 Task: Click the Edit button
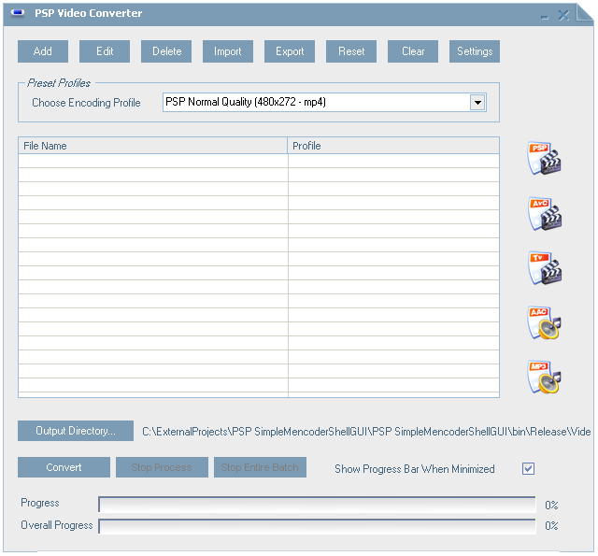[x=105, y=51]
